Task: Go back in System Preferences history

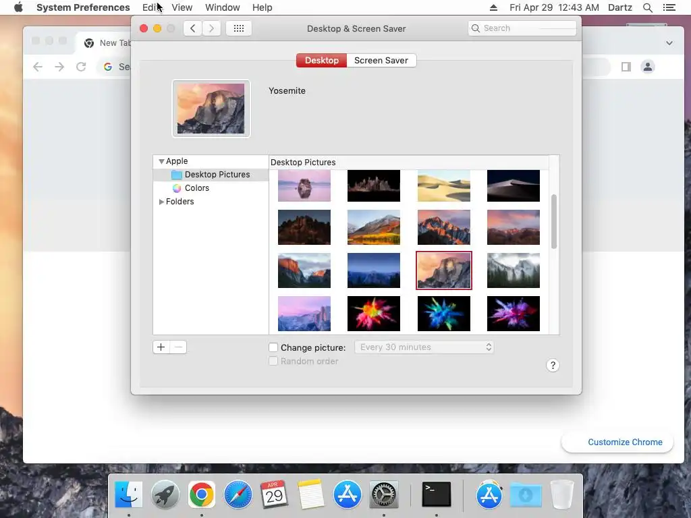Action: [x=192, y=28]
